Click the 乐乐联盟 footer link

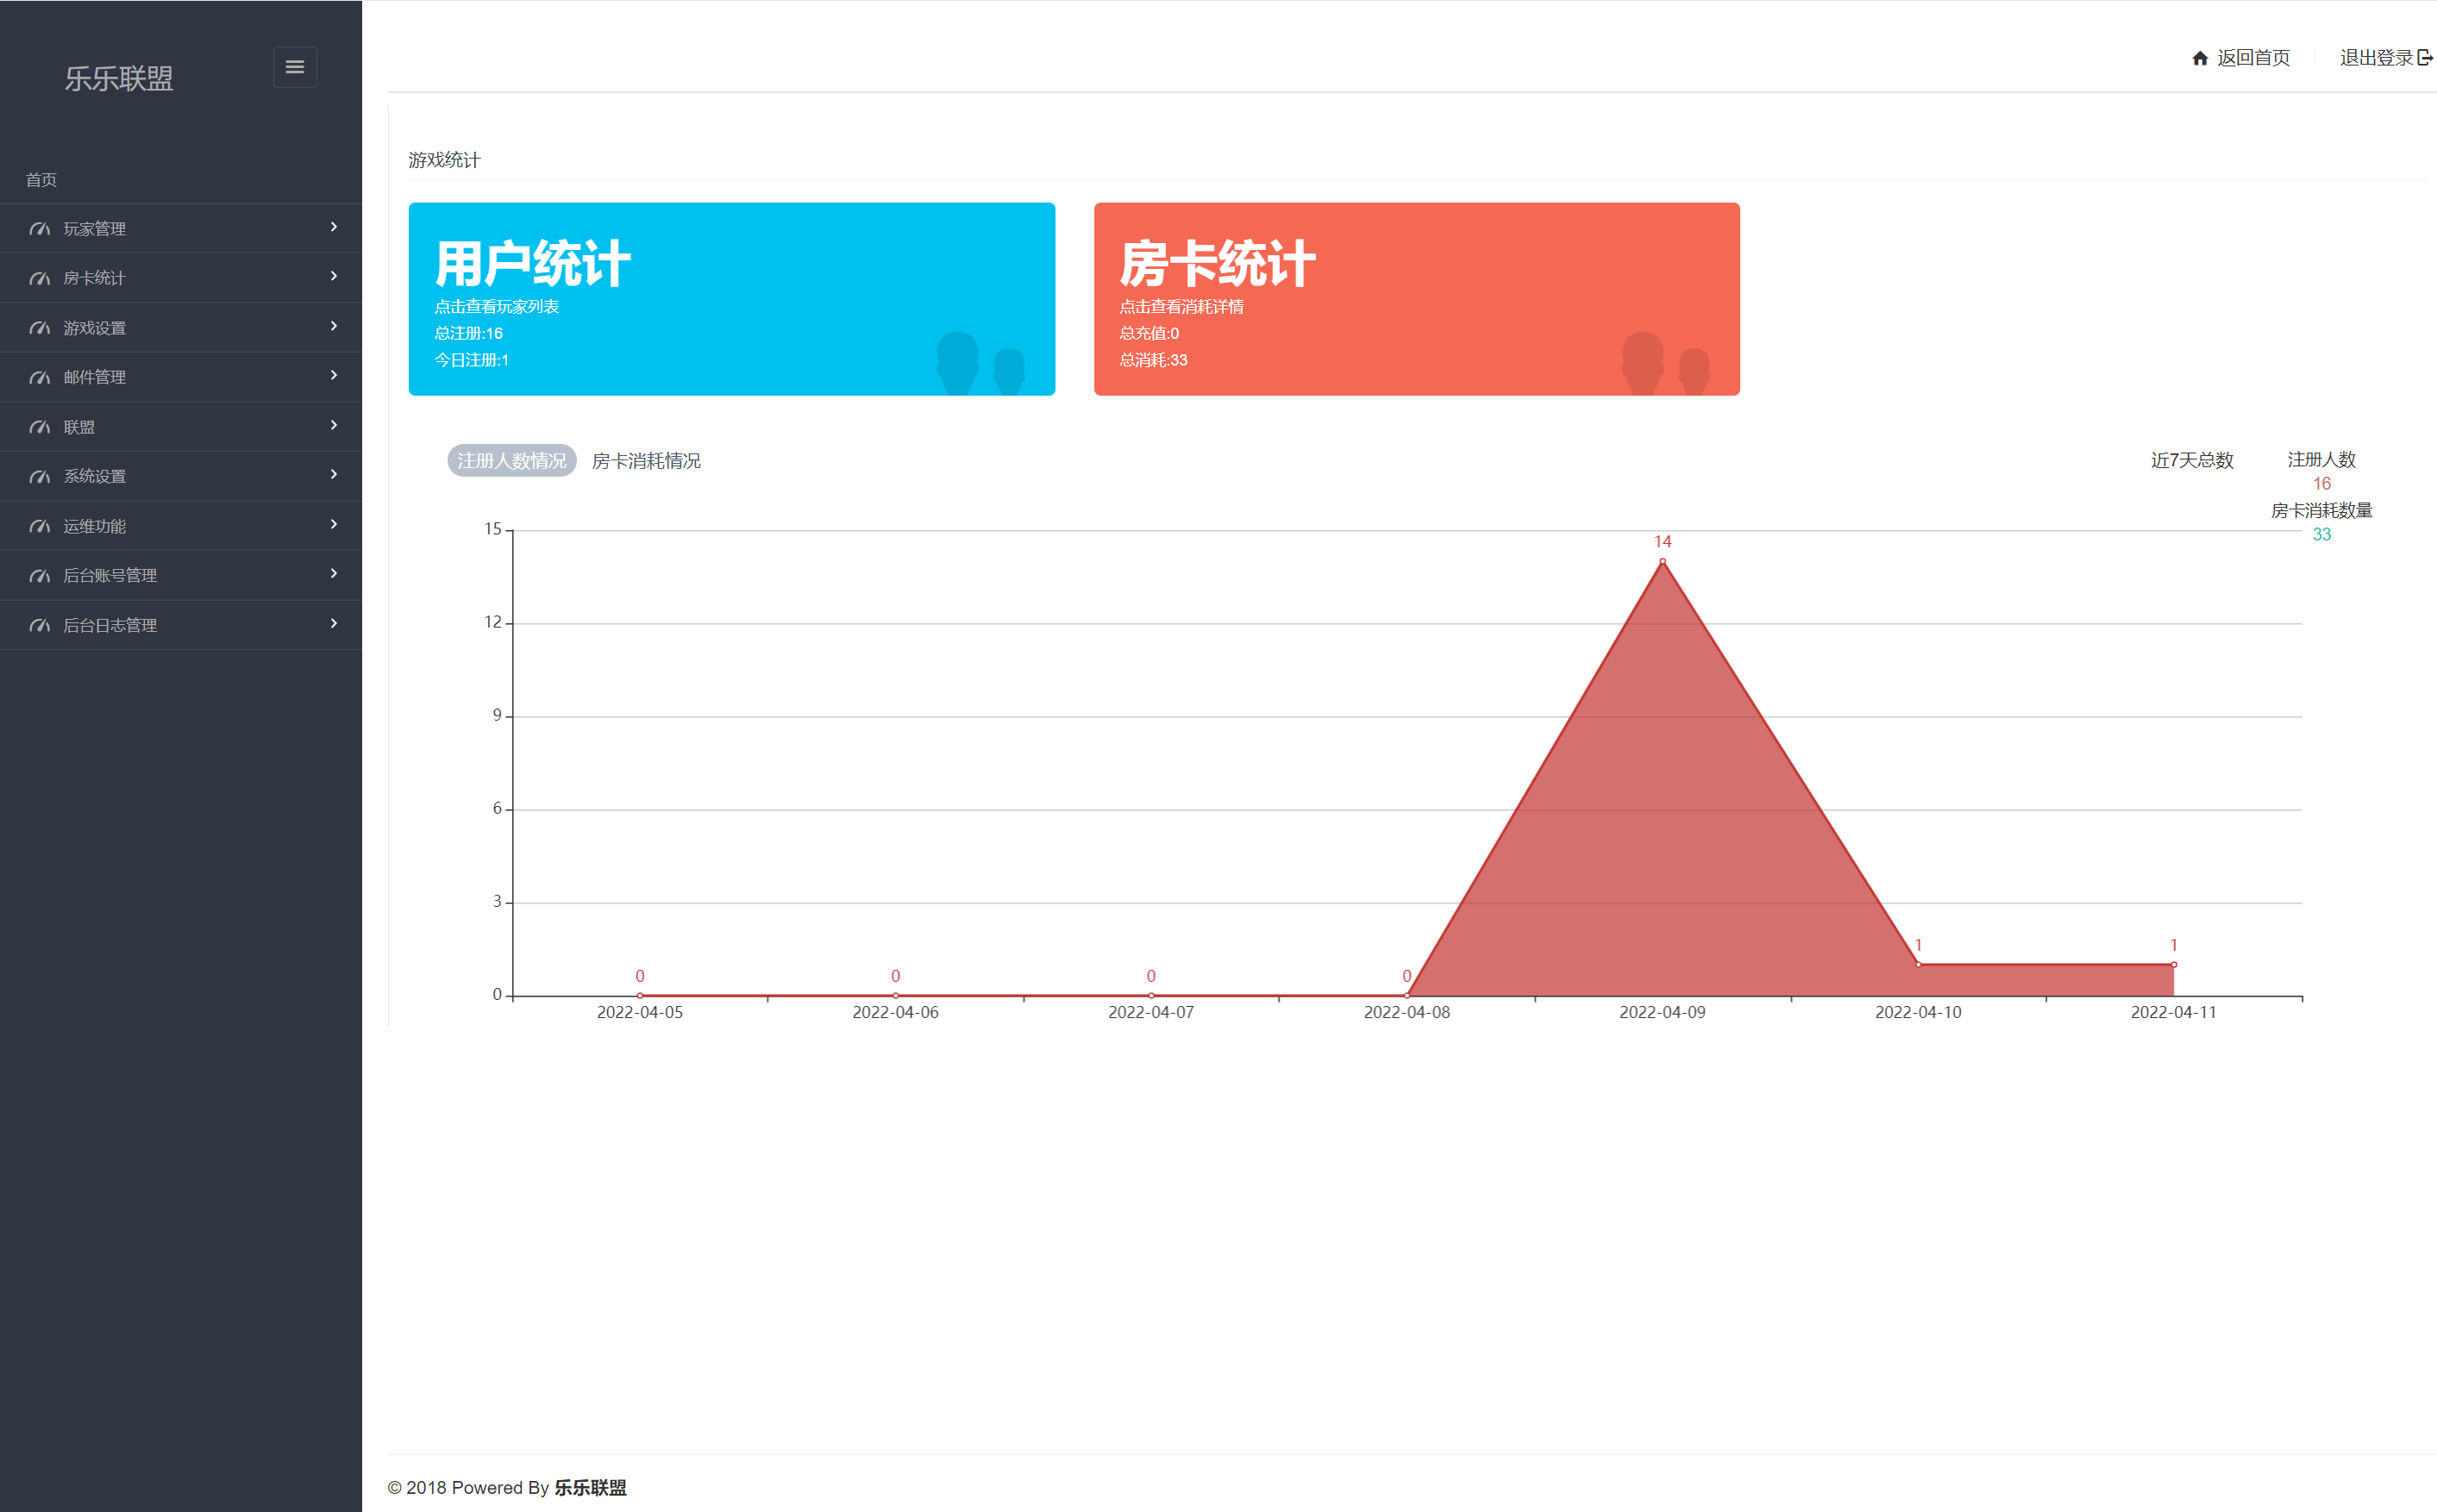coord(592,1487)
